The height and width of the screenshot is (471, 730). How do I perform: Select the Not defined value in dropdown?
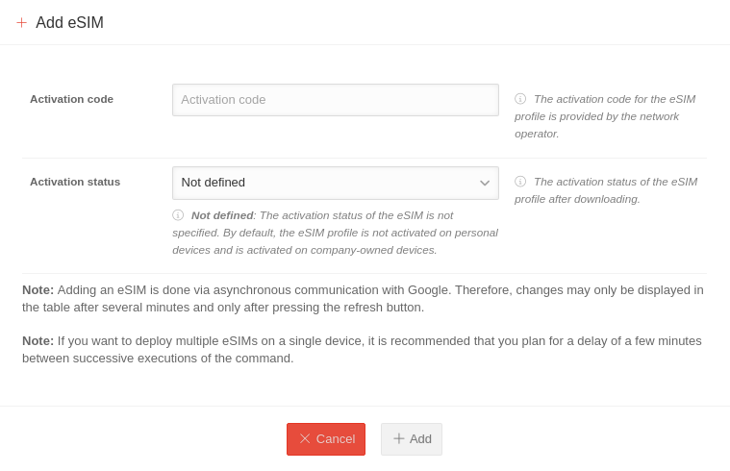click(x=214, y=183)
